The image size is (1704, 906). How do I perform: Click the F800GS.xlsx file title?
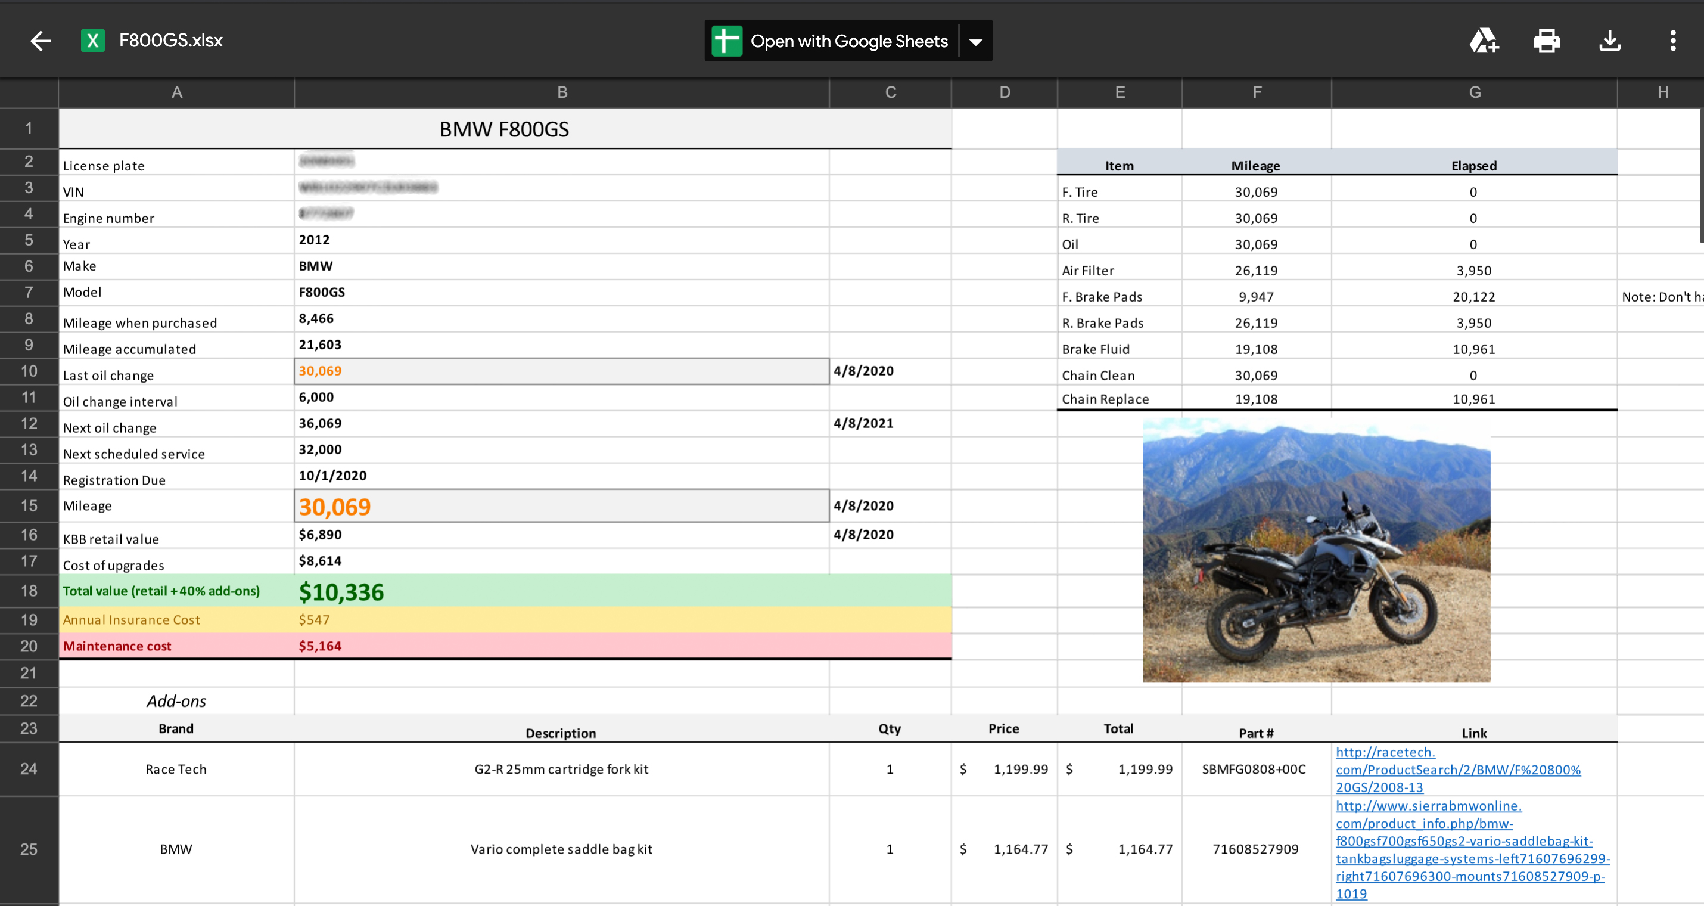pyautogui.click(x=170, y=41)
